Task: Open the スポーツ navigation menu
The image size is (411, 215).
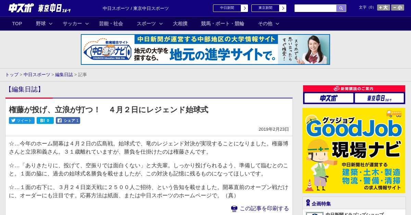Action: (x=146, y=24)
